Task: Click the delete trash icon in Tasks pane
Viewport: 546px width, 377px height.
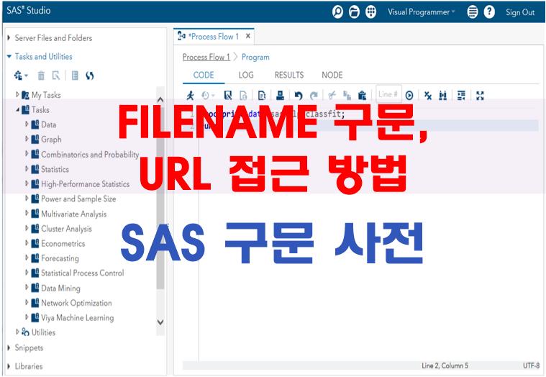Action: [41, 76]
